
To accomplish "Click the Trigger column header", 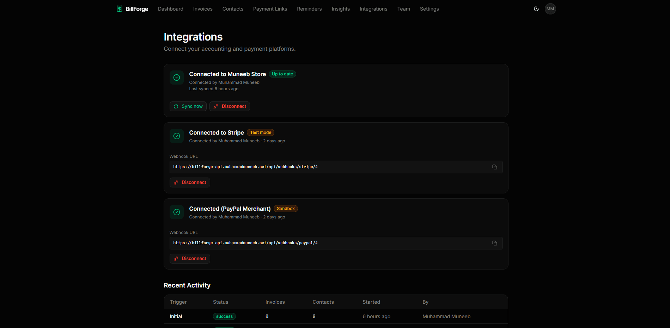I will tap(178, 302).
